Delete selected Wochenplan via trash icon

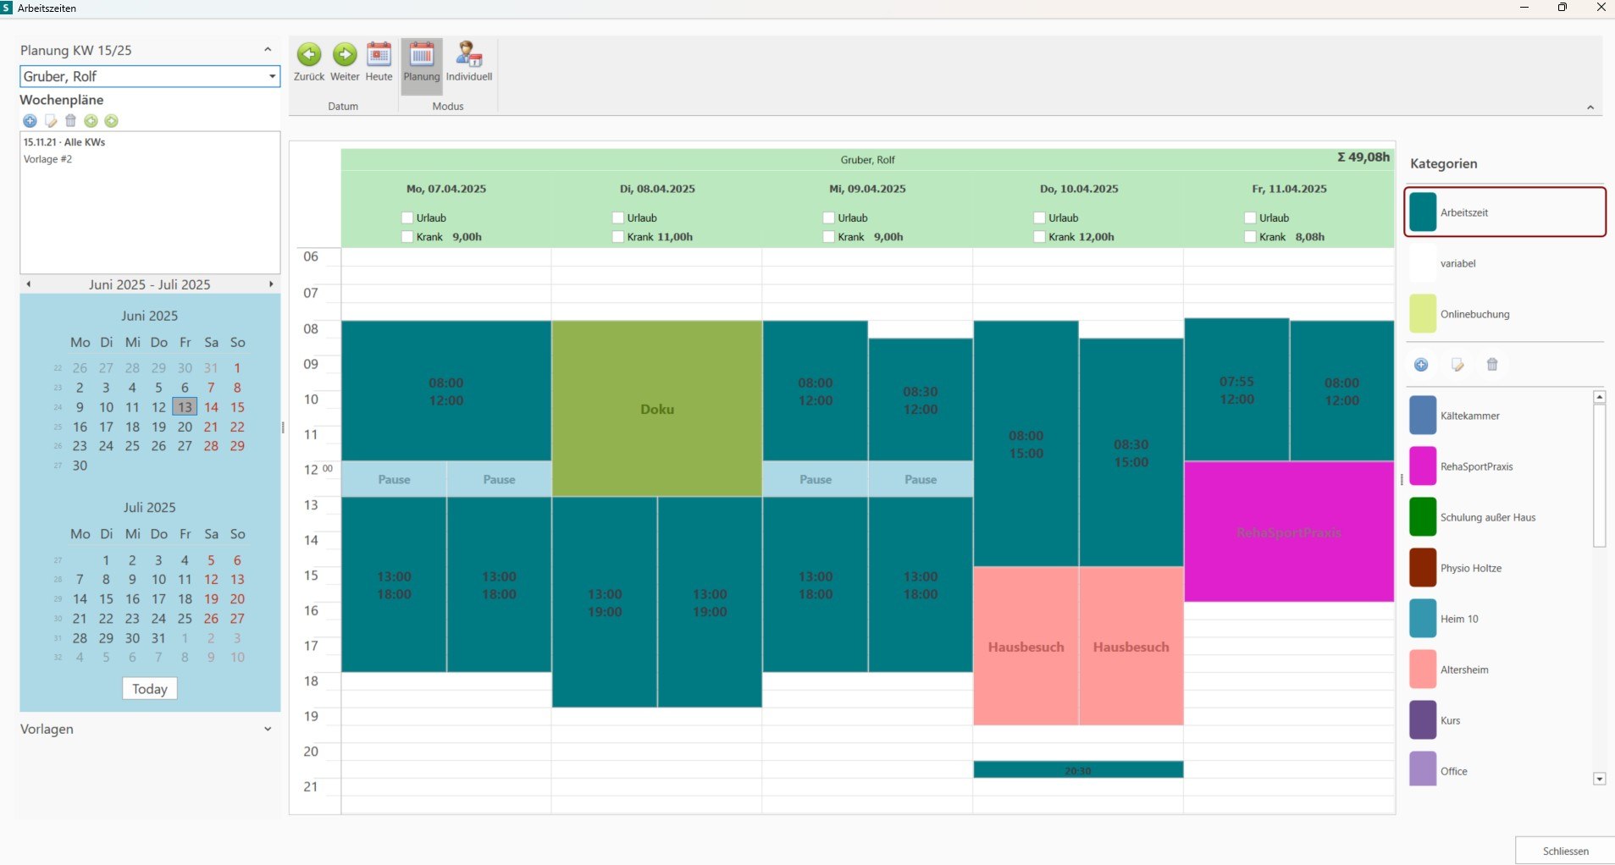coord(71,121)
